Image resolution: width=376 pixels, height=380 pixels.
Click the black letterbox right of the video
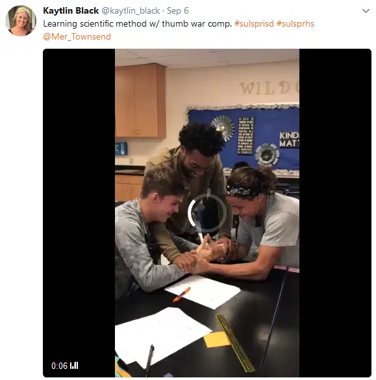click(335, 213)
